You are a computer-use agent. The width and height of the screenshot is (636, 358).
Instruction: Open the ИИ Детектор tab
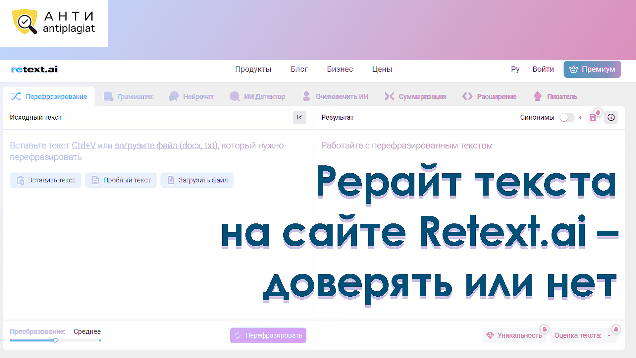click(257, 96)
